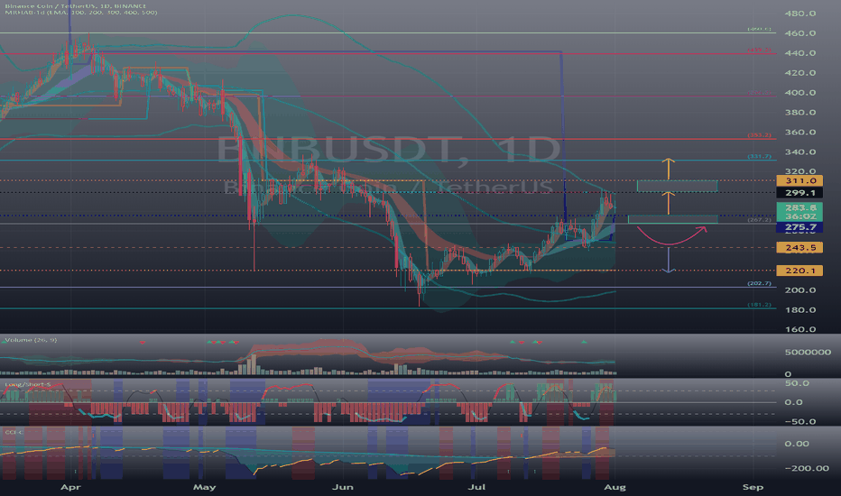Screen dimensions: 841x496
Task: Click the May label on time axis
Action: pos(204,487)
